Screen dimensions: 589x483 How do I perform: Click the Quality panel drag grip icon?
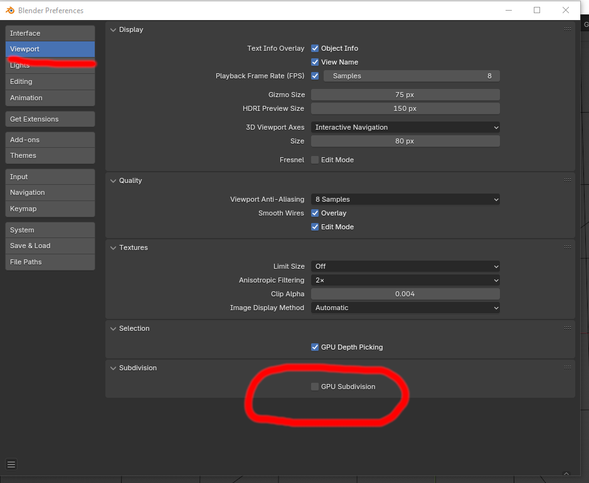click(567, 180)
